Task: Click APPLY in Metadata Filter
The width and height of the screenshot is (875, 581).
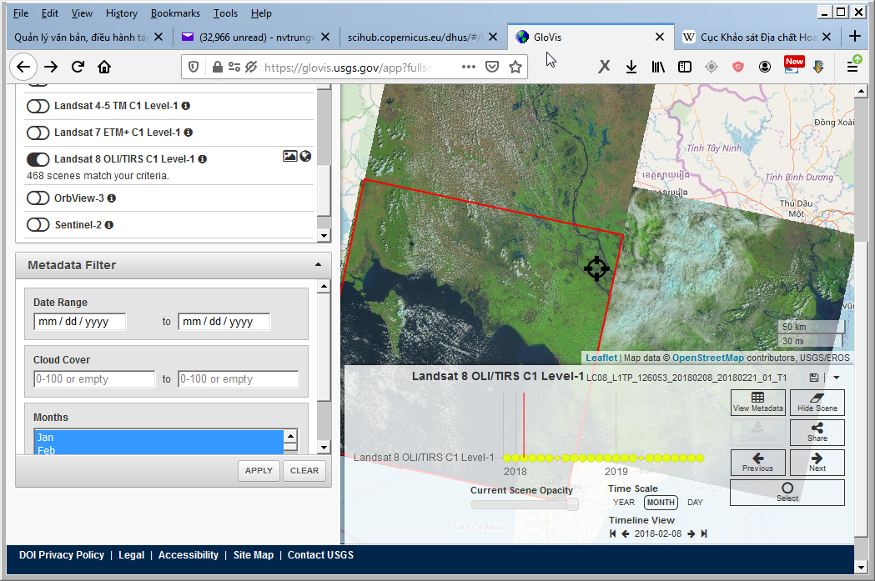Action: (259, 471)
